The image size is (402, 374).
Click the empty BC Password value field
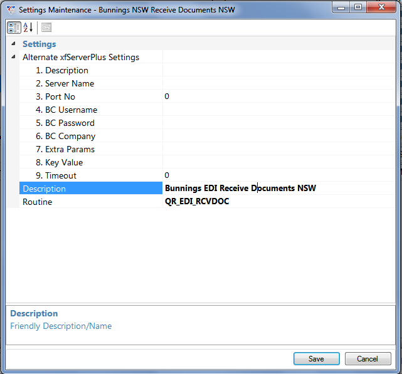click(x=279, y=123)
